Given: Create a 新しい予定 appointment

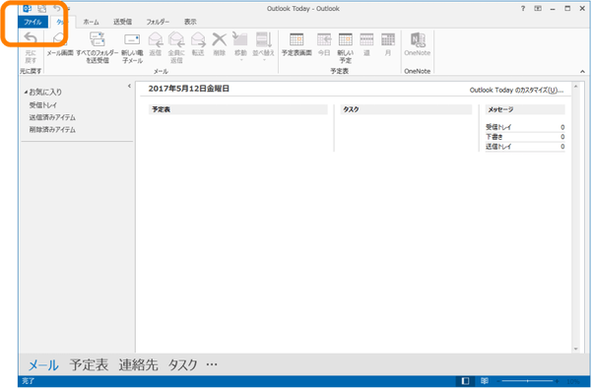Looking at the screenshot, I should (x=346, y=47).
